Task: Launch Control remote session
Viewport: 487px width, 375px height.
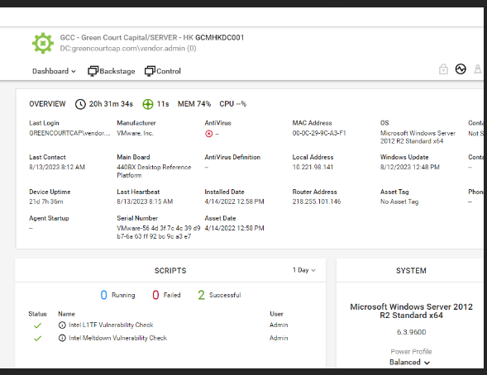Action: coord(163,71)
